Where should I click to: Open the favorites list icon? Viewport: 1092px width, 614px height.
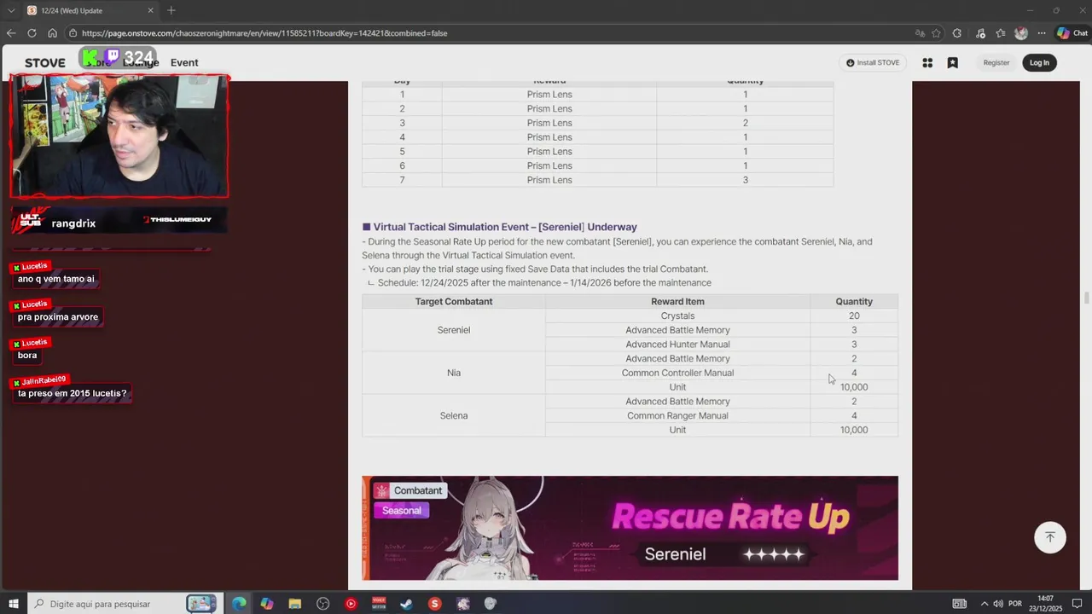coord(1001,33)
